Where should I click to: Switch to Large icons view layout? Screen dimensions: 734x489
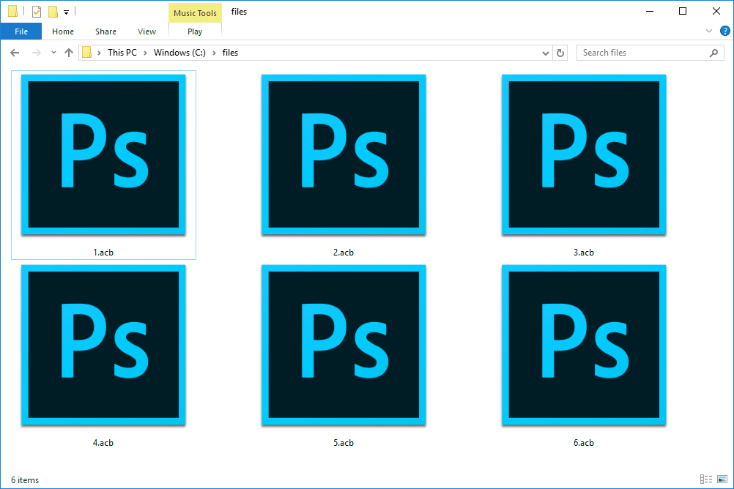[x=722, y=479]
